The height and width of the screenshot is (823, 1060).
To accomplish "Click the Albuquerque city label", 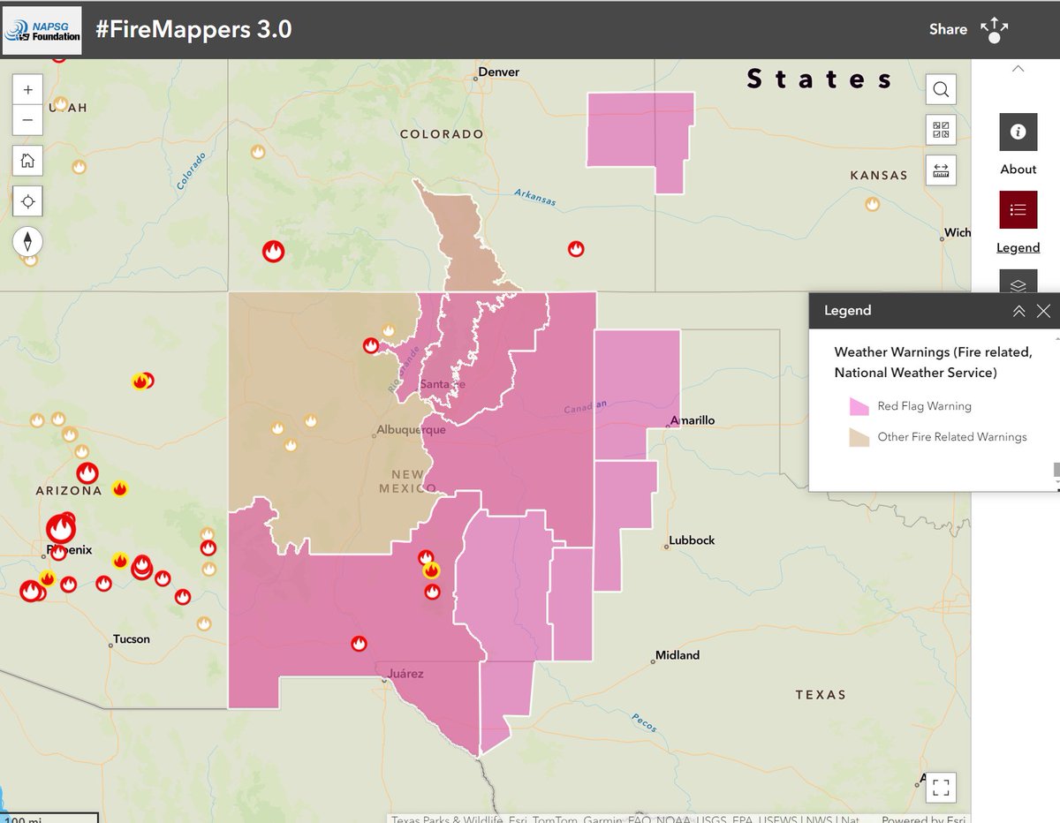I will coord(411,430).
